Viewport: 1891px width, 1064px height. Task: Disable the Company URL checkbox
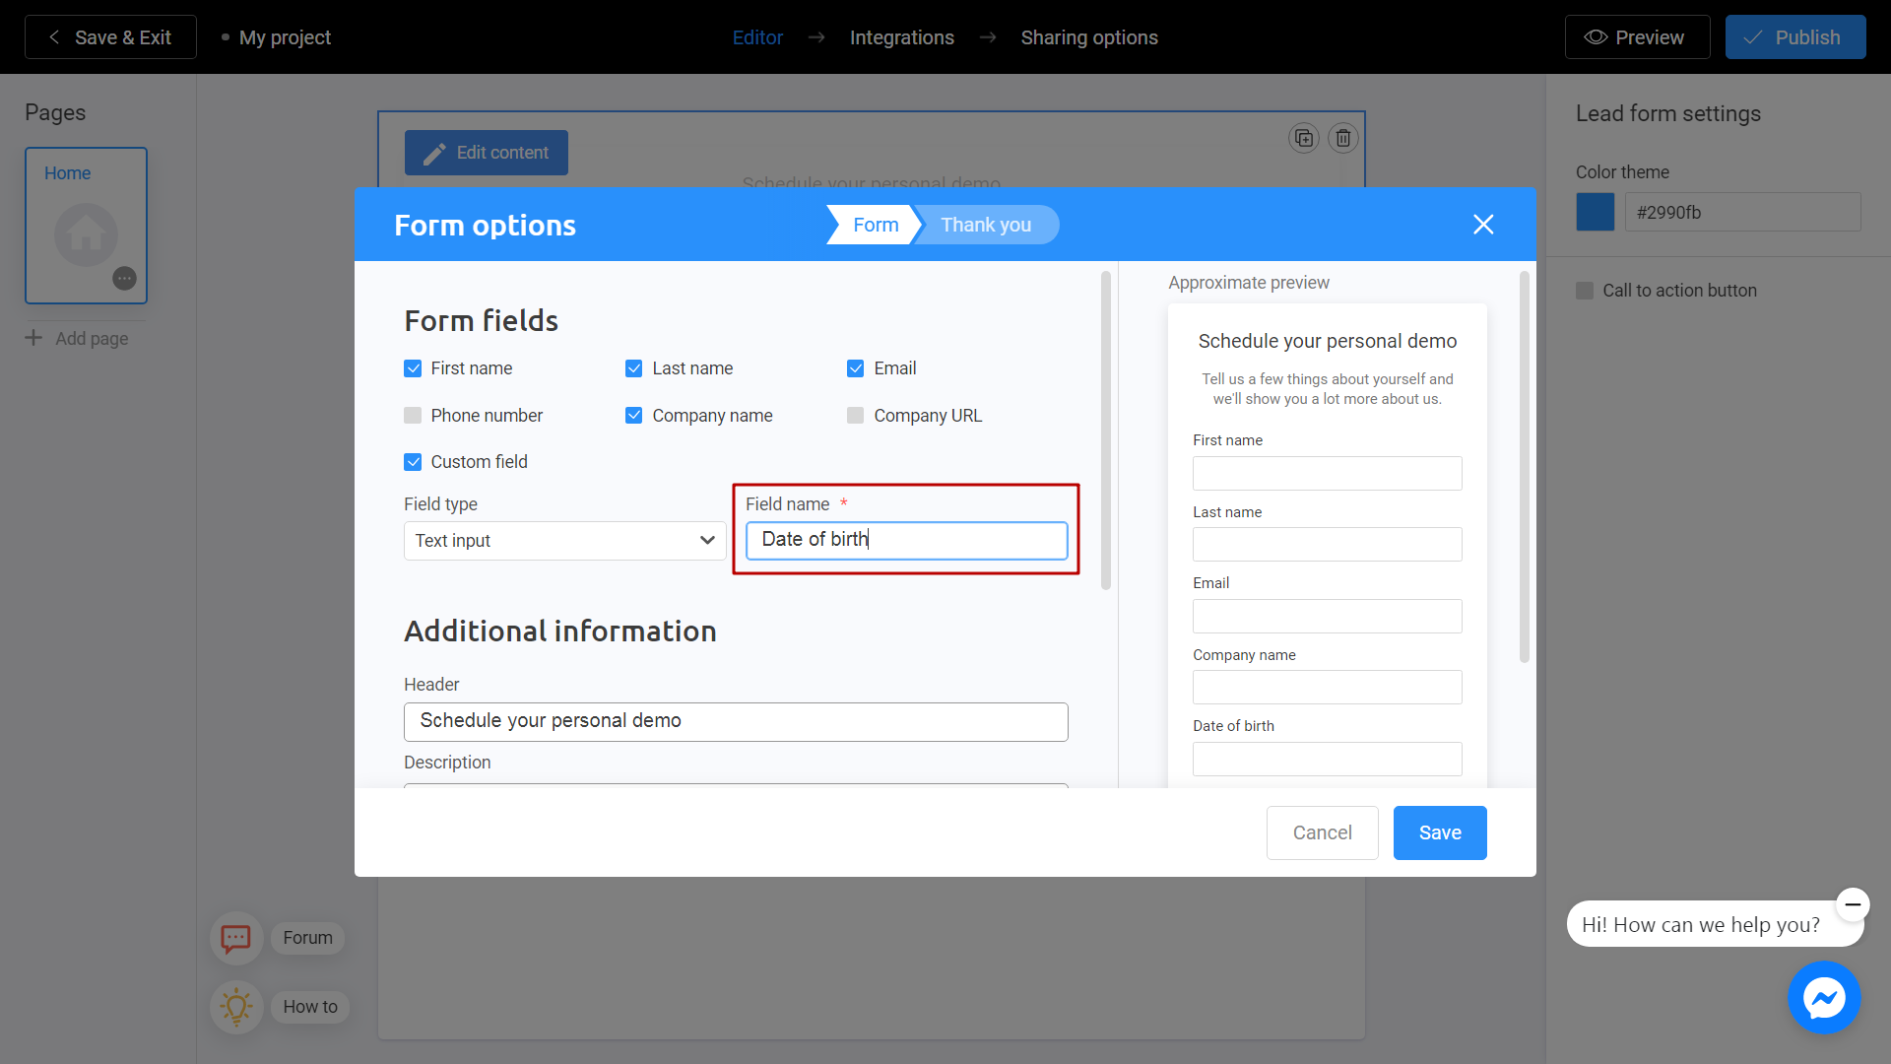[855, 415]
